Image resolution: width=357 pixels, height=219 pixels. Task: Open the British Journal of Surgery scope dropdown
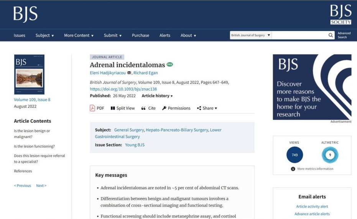tap(251, 35)
